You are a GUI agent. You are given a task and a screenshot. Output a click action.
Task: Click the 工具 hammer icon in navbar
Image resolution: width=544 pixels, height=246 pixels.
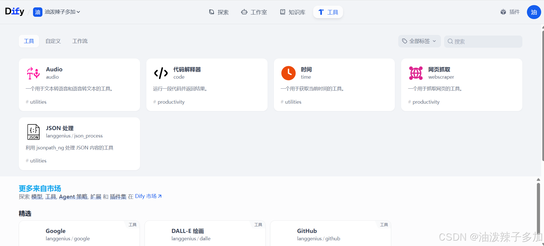point(321,12)
